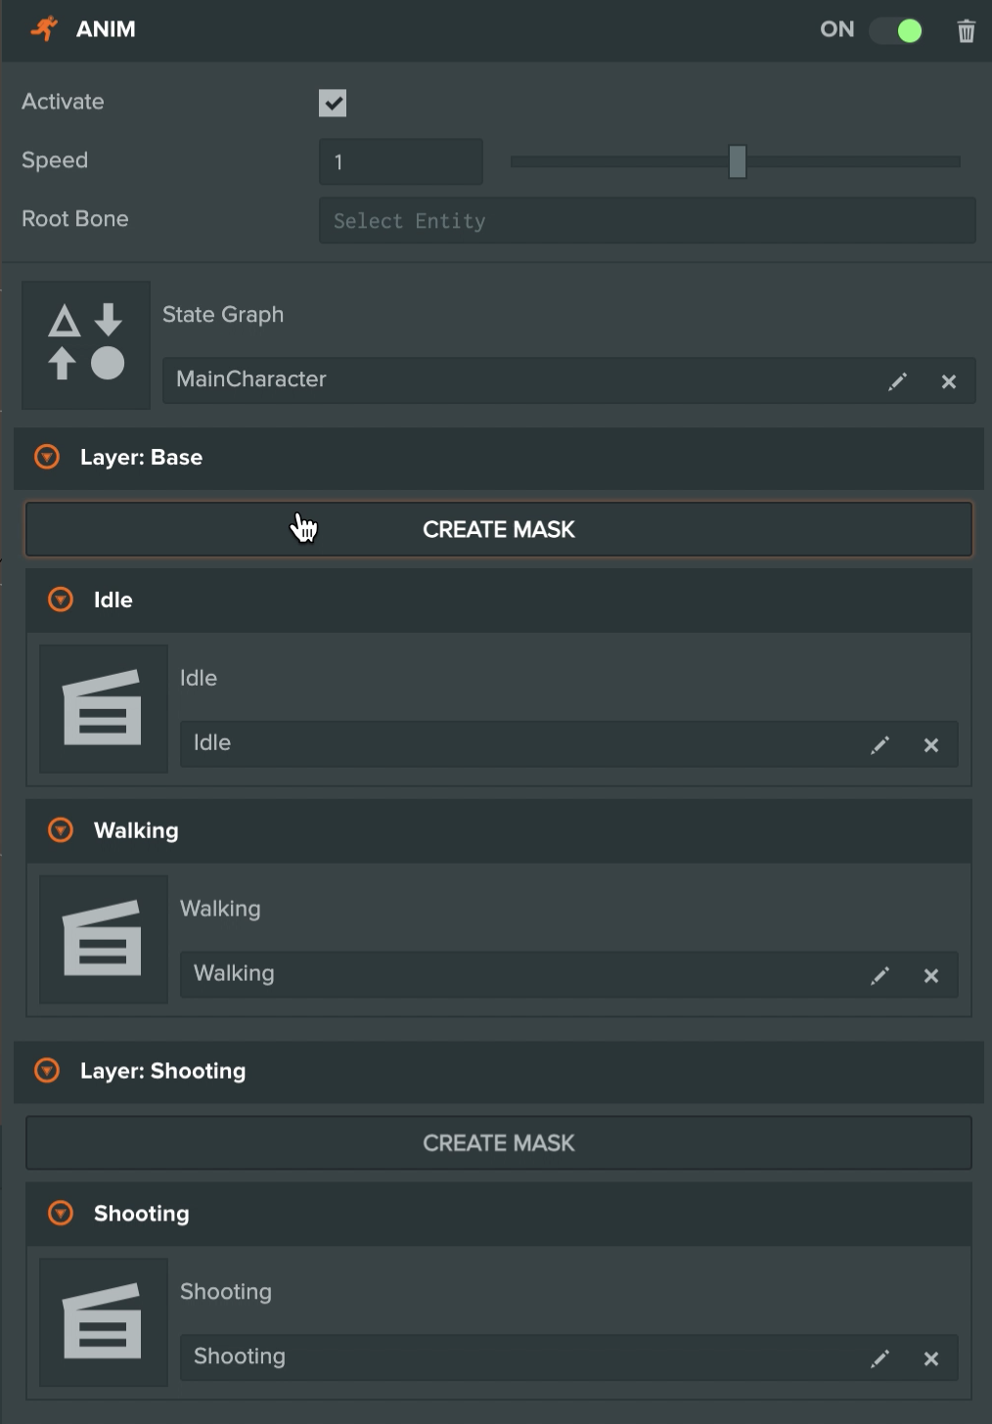Click the Shooting clapperboard asset icon
The height and width of the screenshot is (1424, 992).
103,1321
